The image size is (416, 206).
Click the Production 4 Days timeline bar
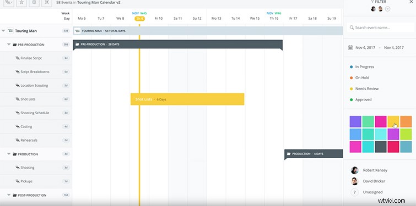pos(314,154)
